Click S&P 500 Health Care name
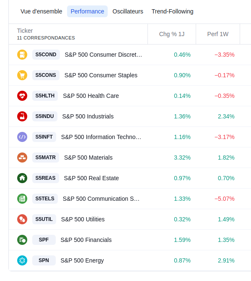 (91, 96)
